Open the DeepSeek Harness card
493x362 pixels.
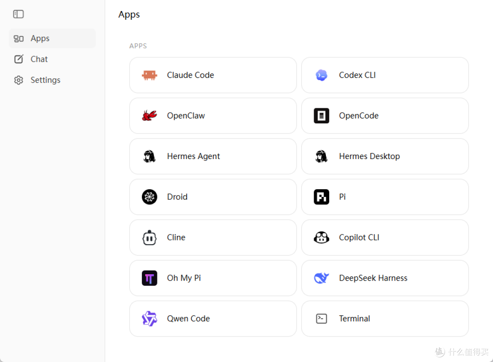tap(385, 278)
